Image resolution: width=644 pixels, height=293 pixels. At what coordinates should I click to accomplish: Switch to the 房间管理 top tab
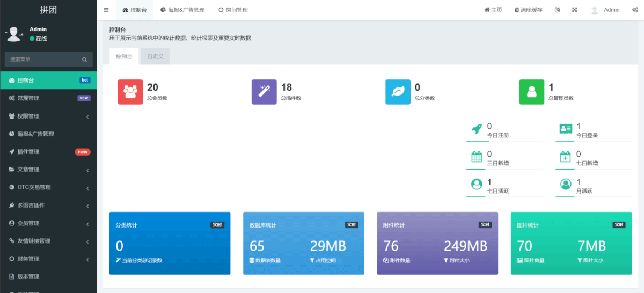coord(233,10)
